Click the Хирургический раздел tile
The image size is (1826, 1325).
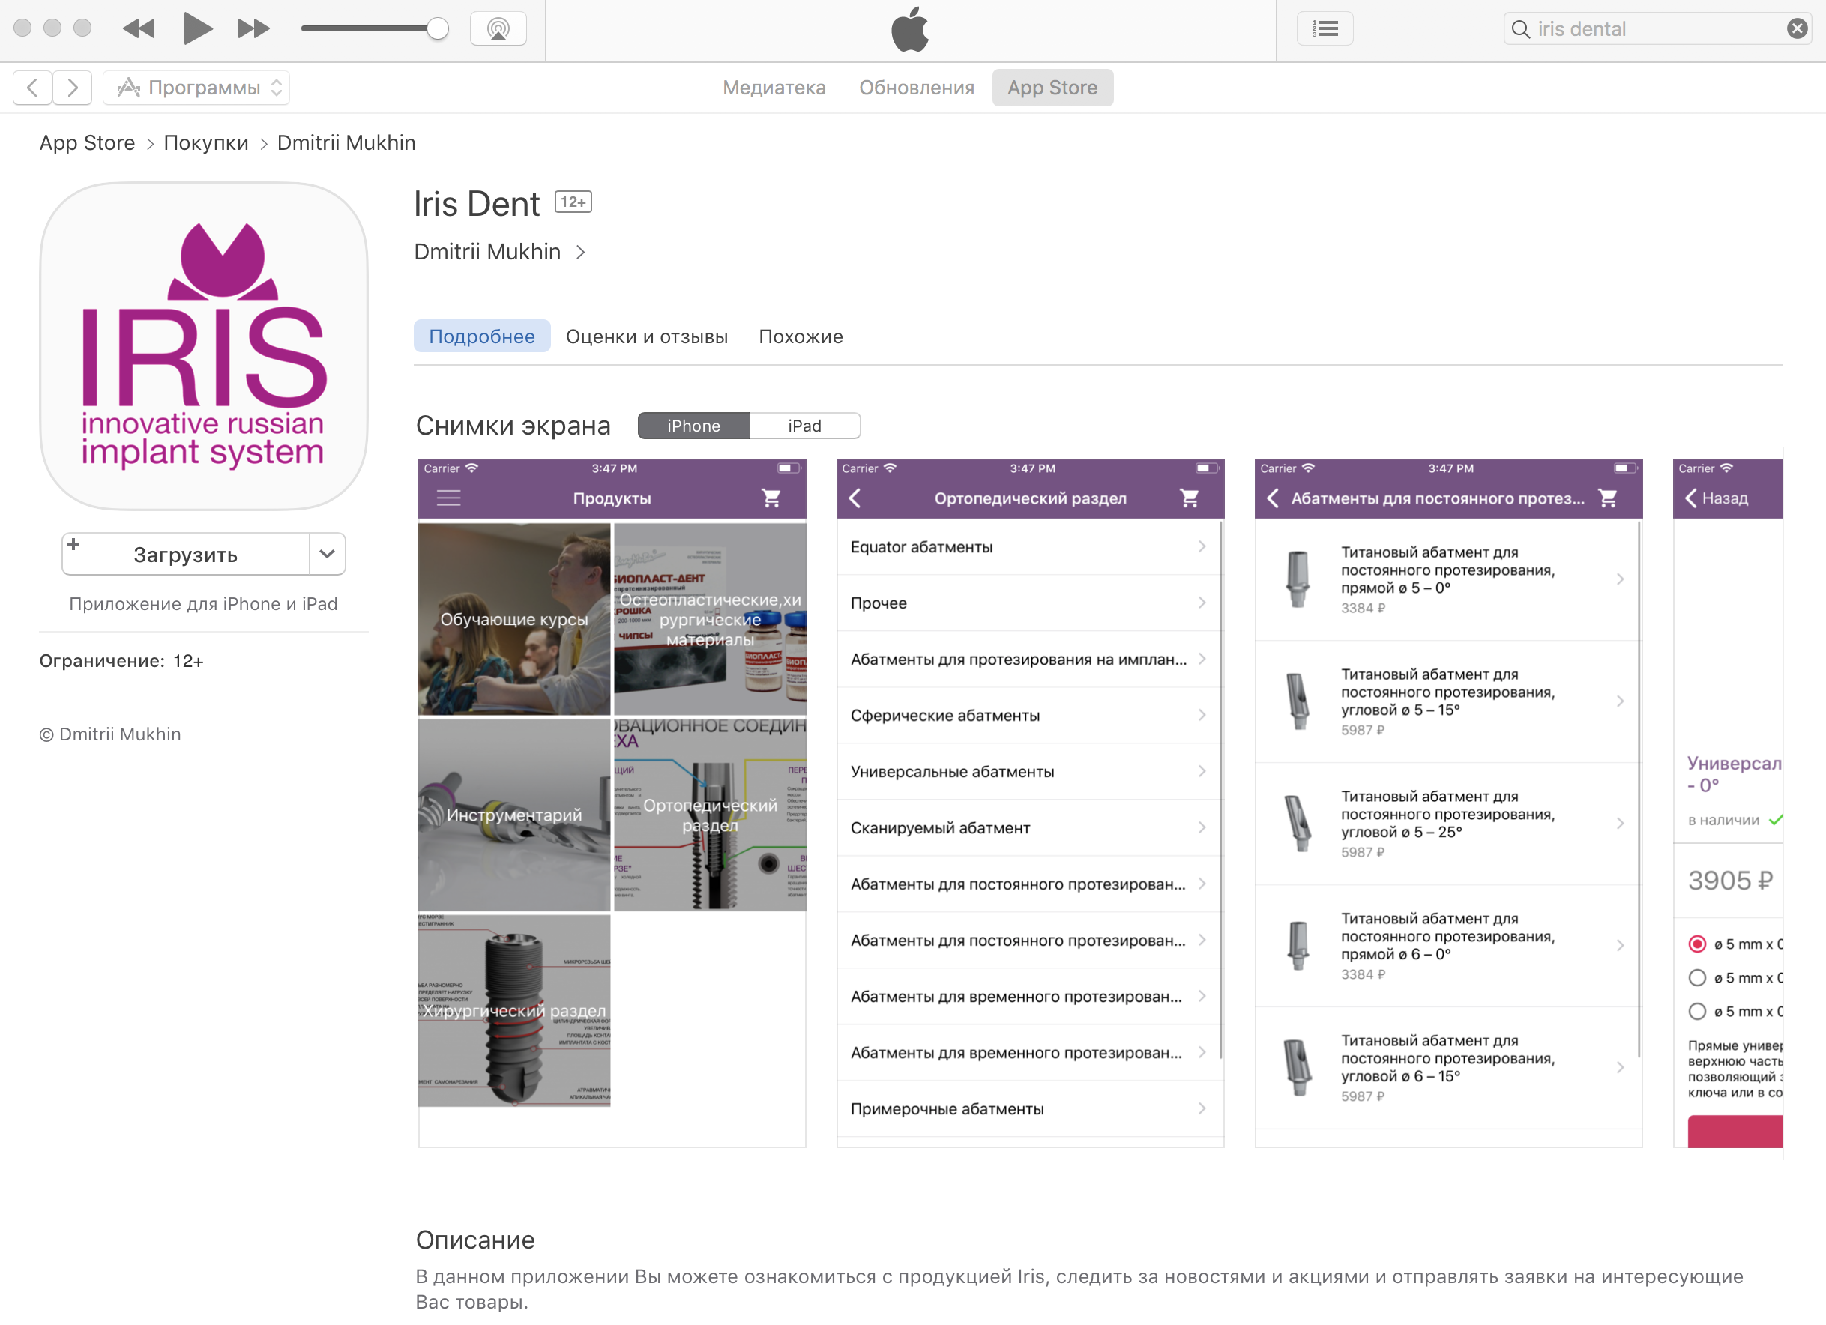click(x=513, y=1010)
